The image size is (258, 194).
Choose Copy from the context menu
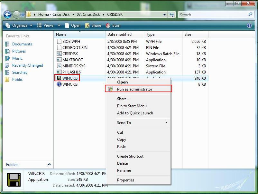[x=138, y=140]
